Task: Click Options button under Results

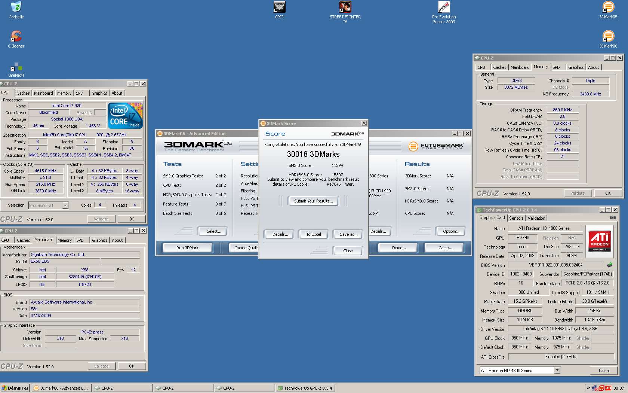Action: tap(452, 231)
